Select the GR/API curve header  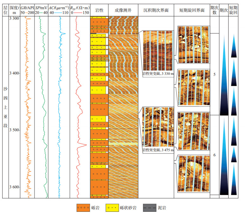(x=27, y=8)
